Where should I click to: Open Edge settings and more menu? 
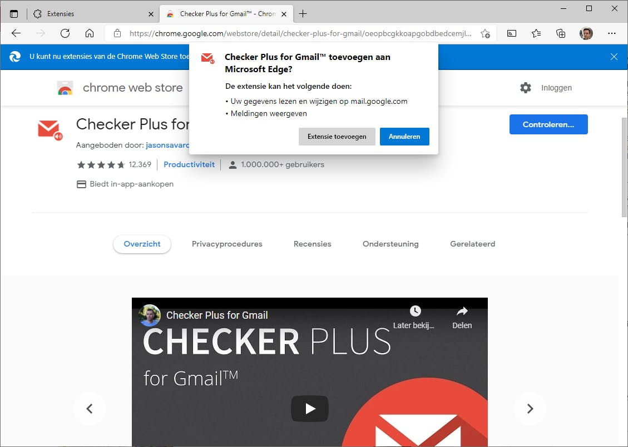(x=611, y=33)
